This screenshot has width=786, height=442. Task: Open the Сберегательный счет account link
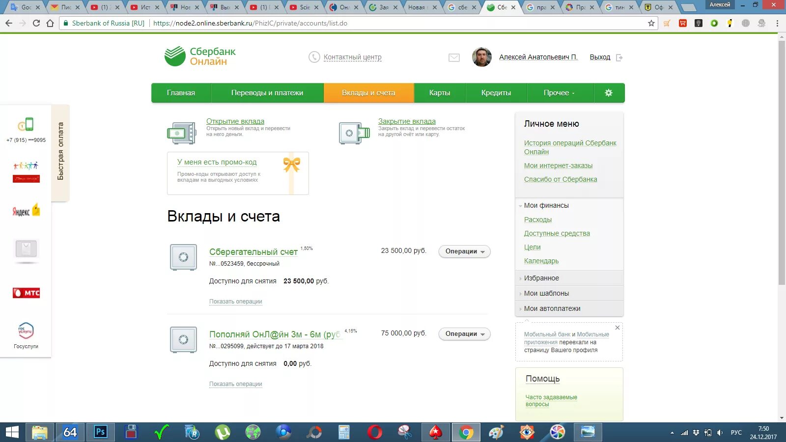[x=253, y=252]
